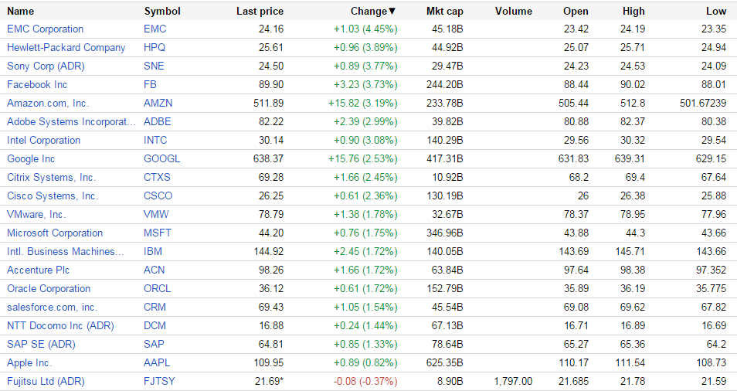This screenshot has height=391, width=737.
Task: Click the Facebook Inc company link
Action: (x=37, y=85)
